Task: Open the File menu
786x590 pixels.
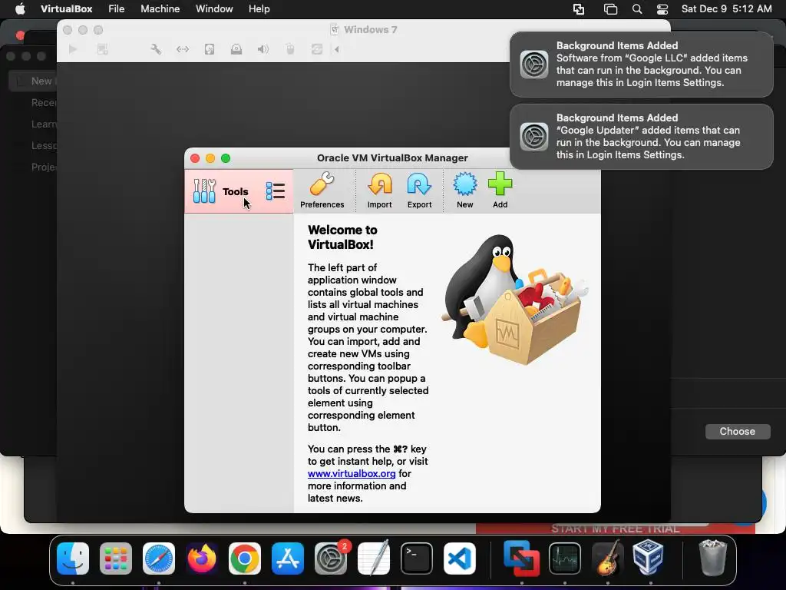Action: click(x=117, y=9)
